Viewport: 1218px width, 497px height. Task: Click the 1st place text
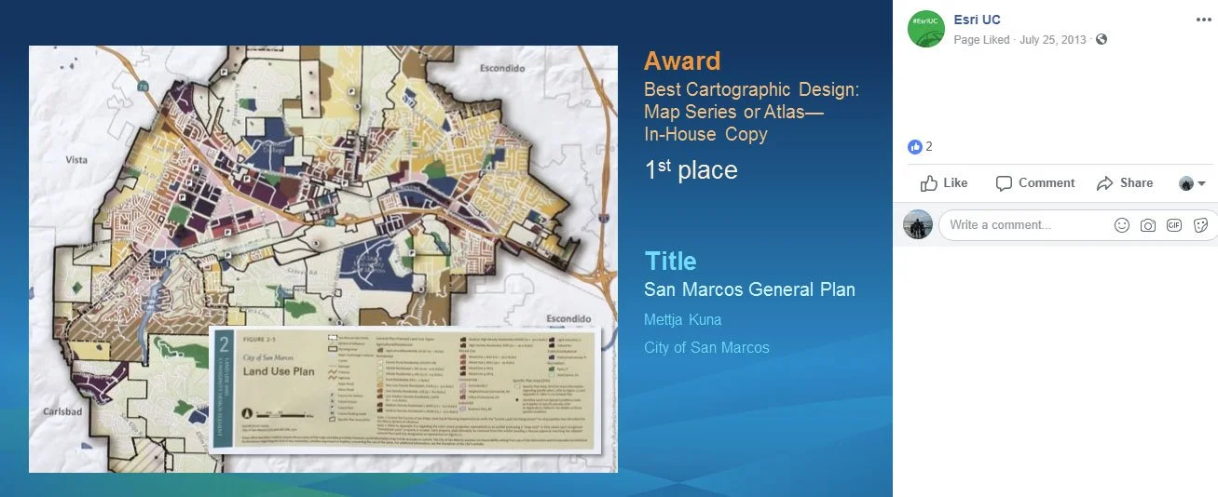[x=691, y=170]
